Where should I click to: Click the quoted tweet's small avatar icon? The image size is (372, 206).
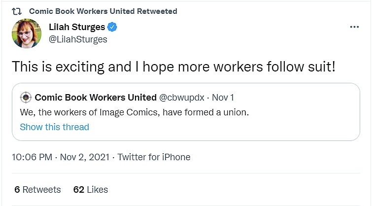click(26, 97)
